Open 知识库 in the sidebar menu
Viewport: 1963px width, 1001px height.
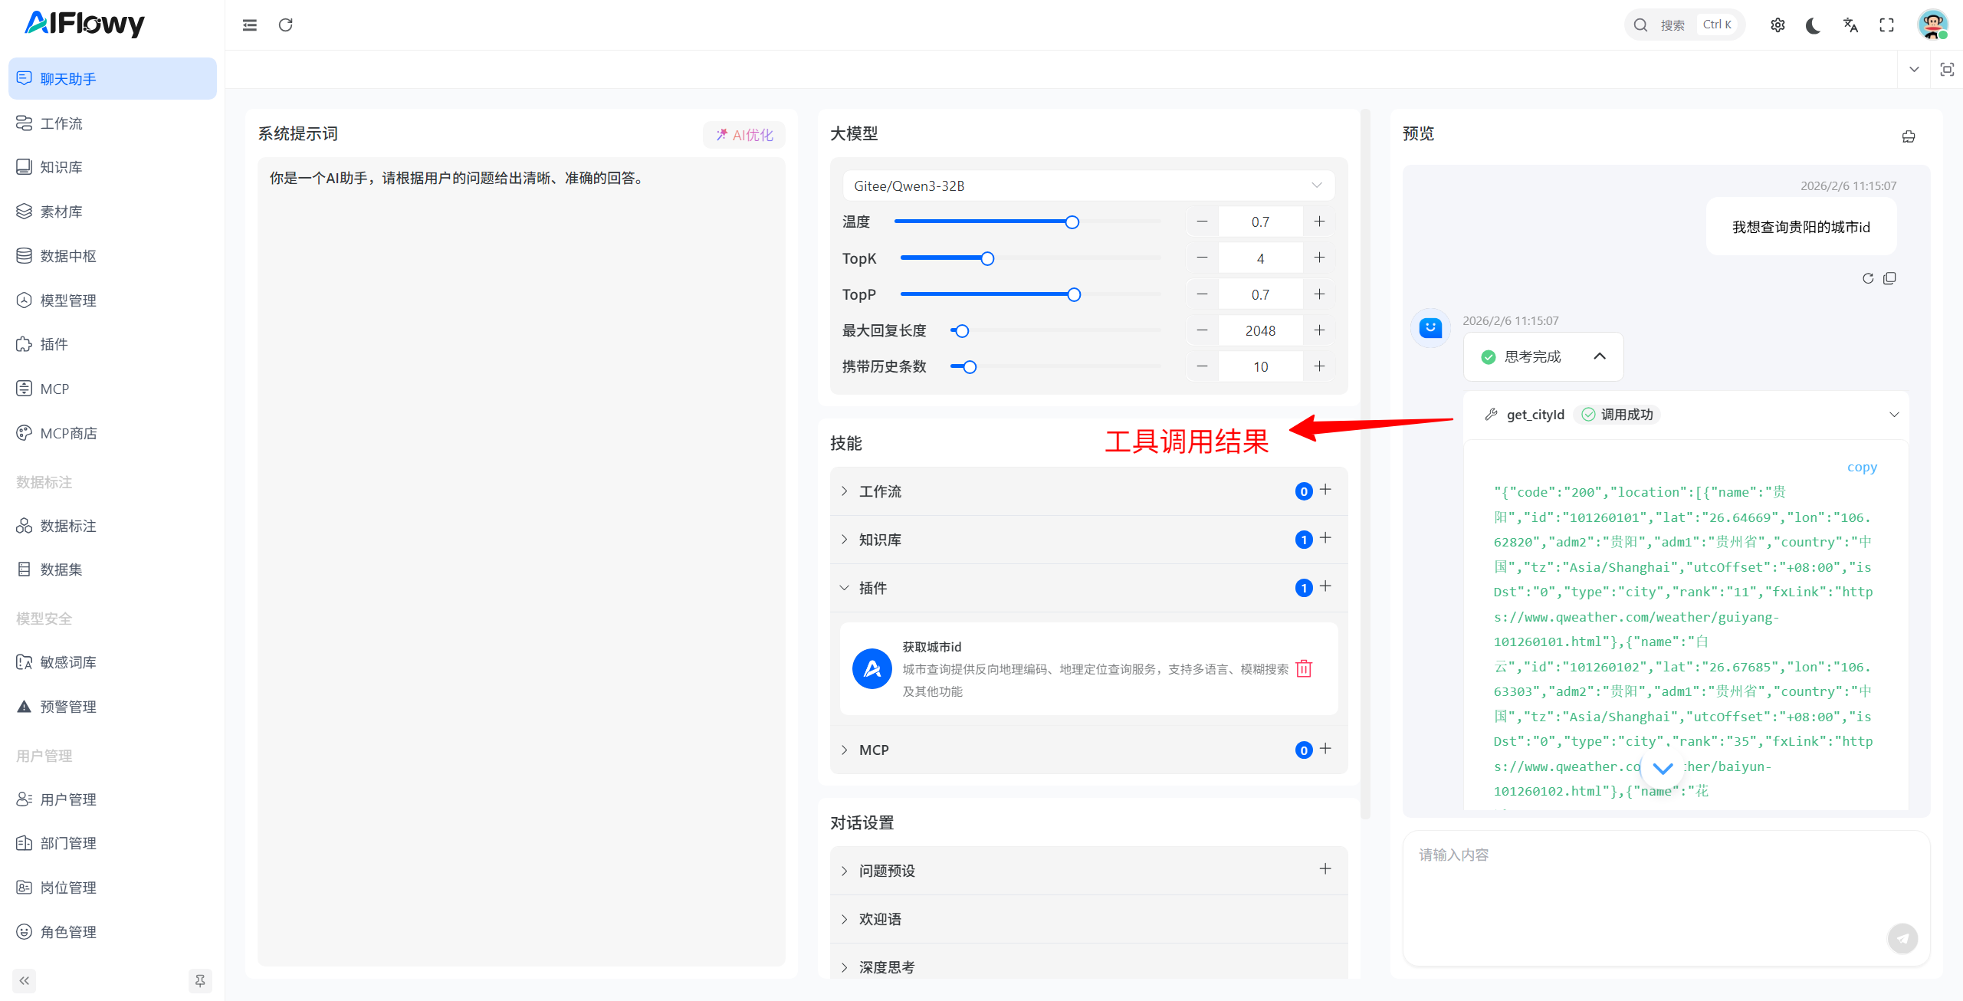coord(61,167)
